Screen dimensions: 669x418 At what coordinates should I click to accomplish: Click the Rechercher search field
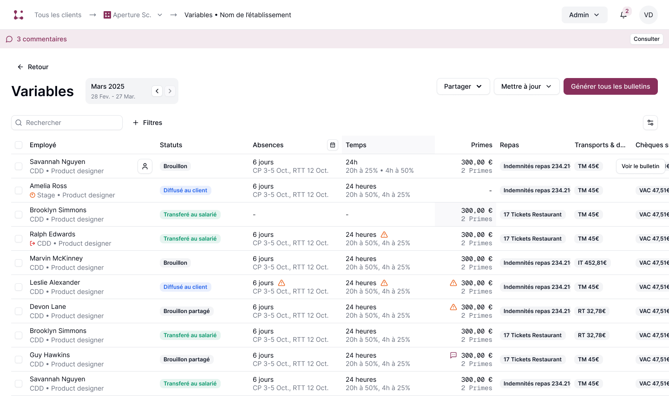[66, 123]
